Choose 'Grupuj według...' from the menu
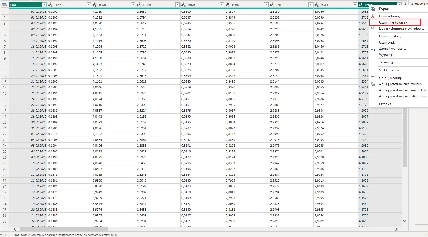428x237 pixels. [x=391, y=78]
